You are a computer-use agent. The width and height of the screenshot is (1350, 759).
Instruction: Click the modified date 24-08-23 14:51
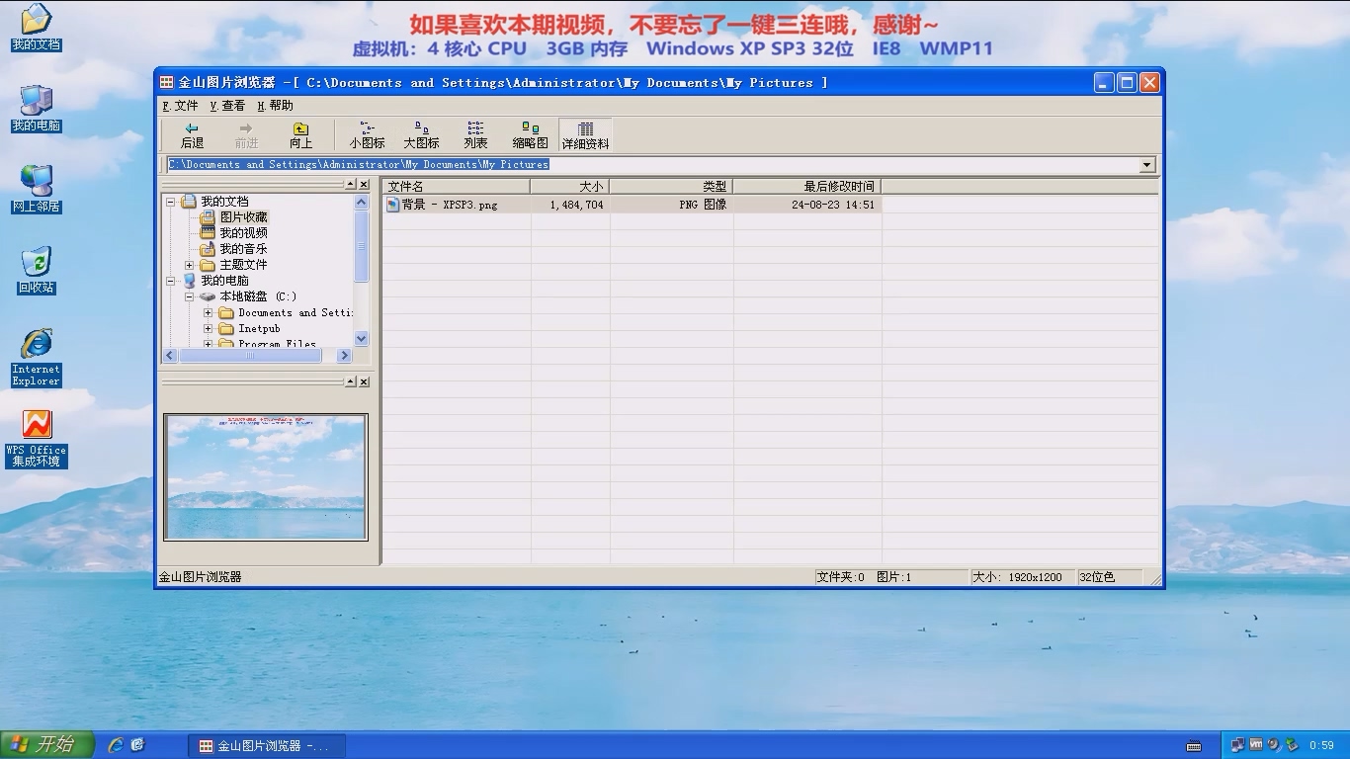coord(833,205)
